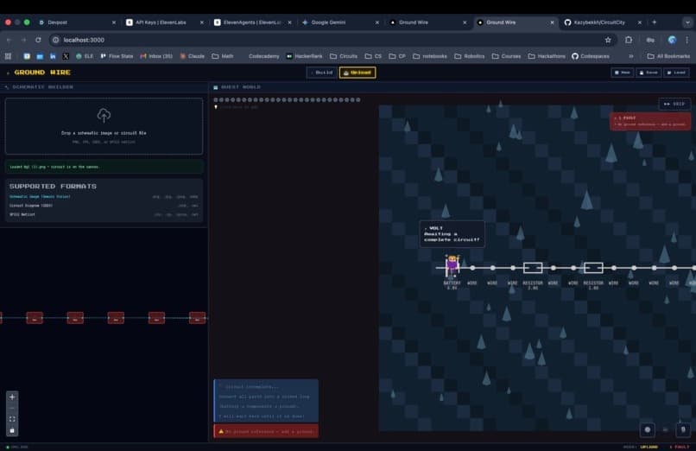Click the Fault indicator in status bar
Screen dimensions: 696x451
[679, 447]
